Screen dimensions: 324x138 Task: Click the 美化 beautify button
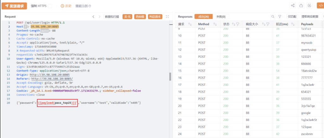[x=127, y=16]
